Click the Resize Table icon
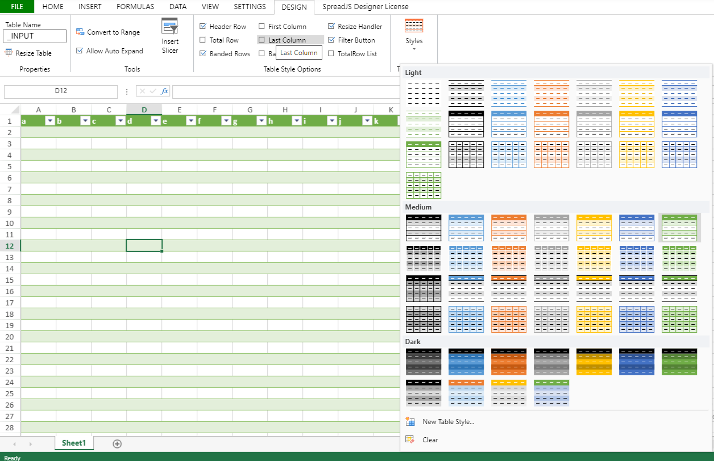This screenshot has width=714, height=461. click(9, 53)
